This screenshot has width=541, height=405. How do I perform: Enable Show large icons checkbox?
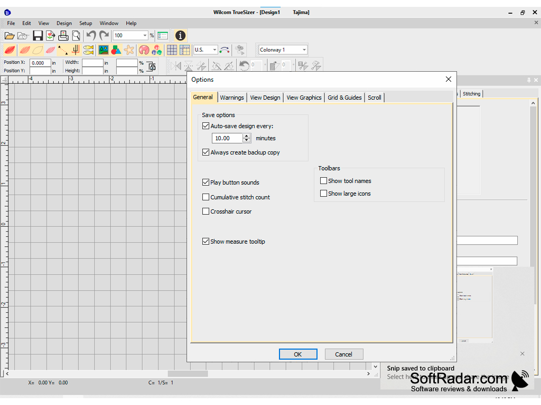tap(323, 193)
